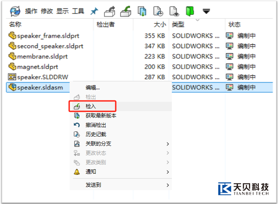Sort by the 大小 column header
The width and height of the screenshot is (278, 204).
[160, 24]
